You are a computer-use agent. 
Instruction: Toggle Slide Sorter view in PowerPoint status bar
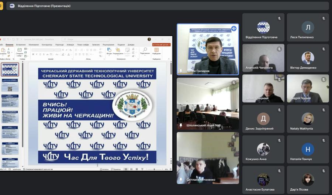131,169
